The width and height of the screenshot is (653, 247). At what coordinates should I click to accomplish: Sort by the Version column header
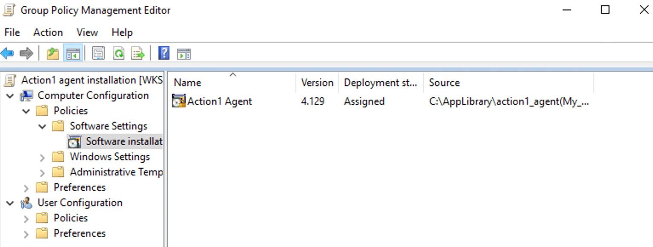(x=317, y=83)
